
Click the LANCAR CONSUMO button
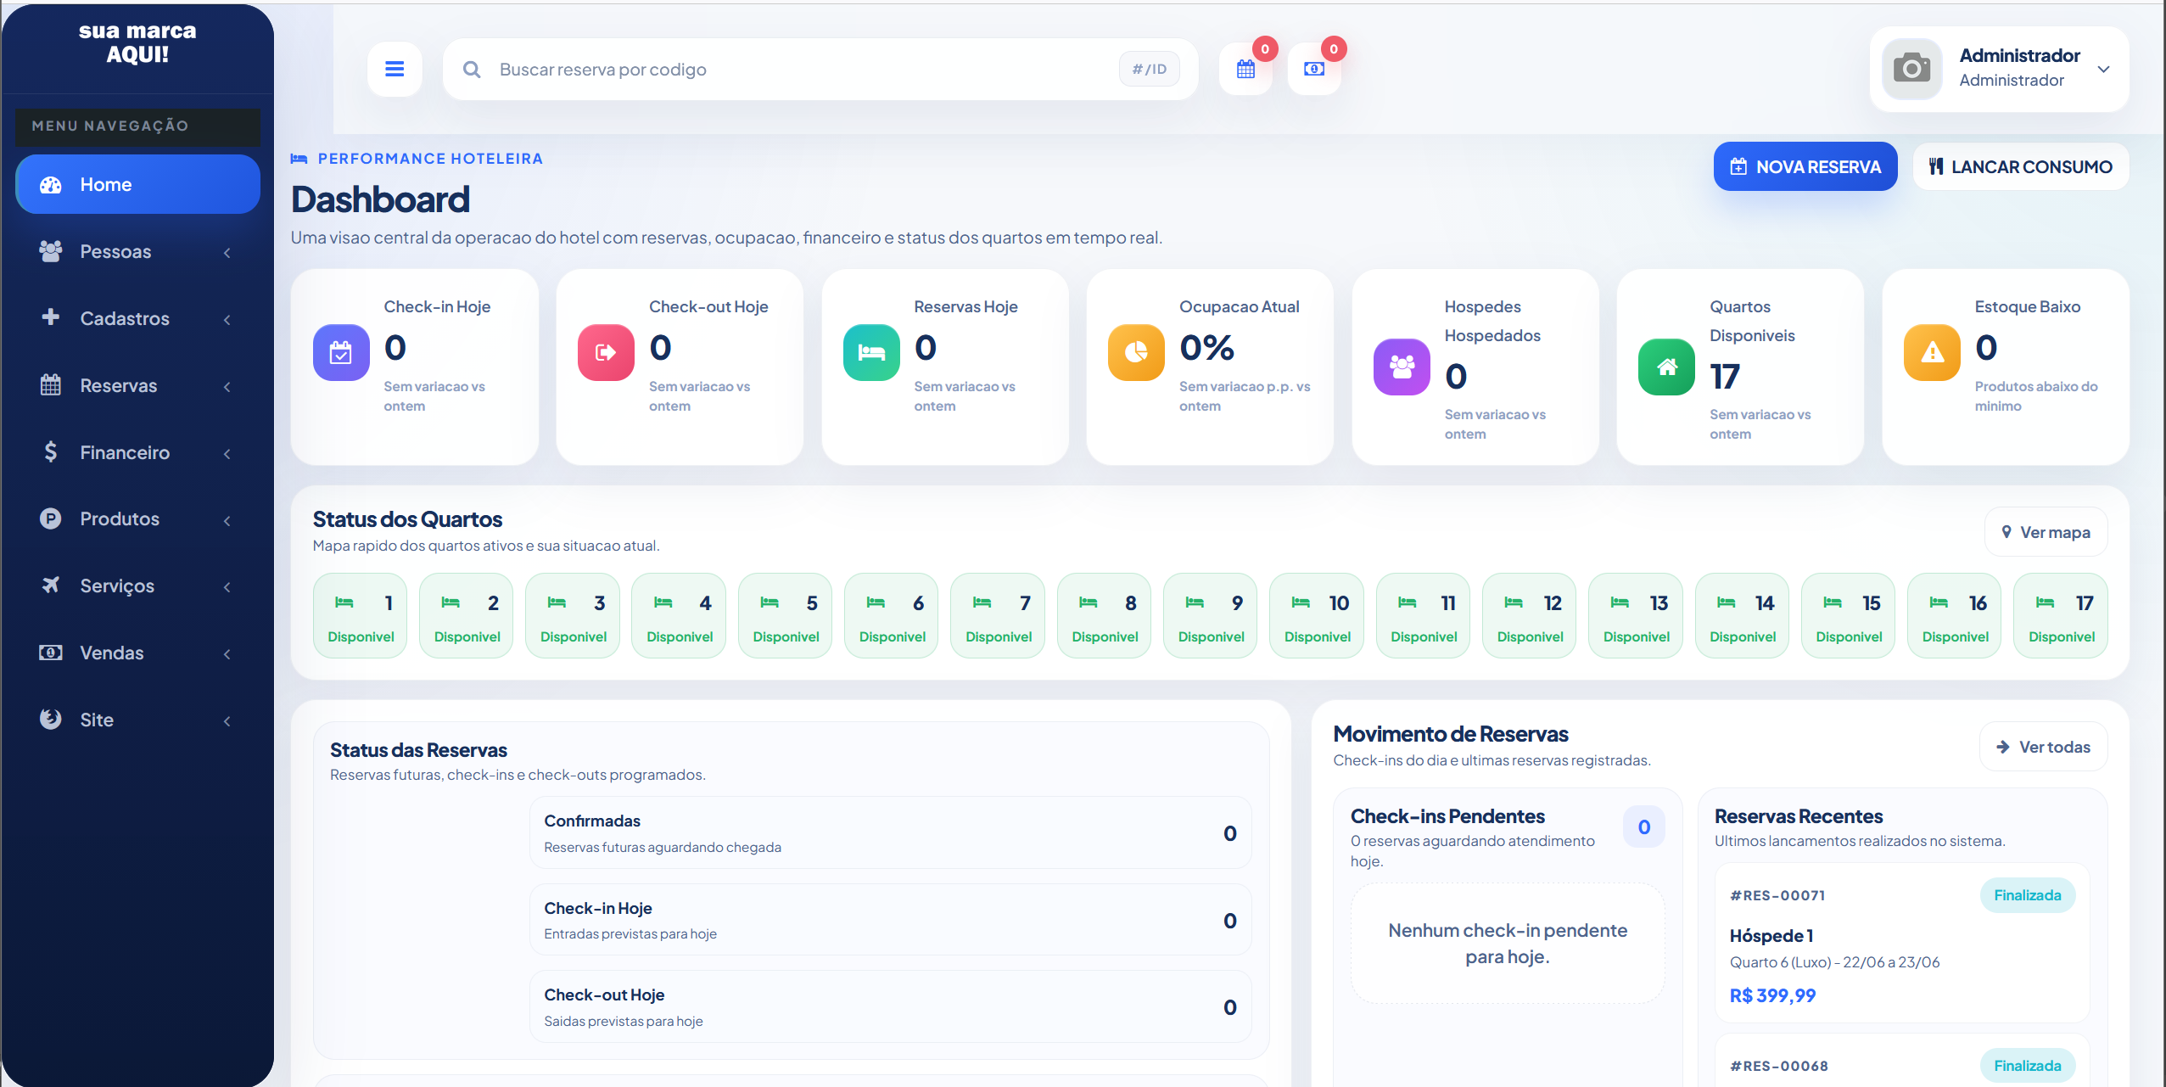click(x=2020, y=166)
